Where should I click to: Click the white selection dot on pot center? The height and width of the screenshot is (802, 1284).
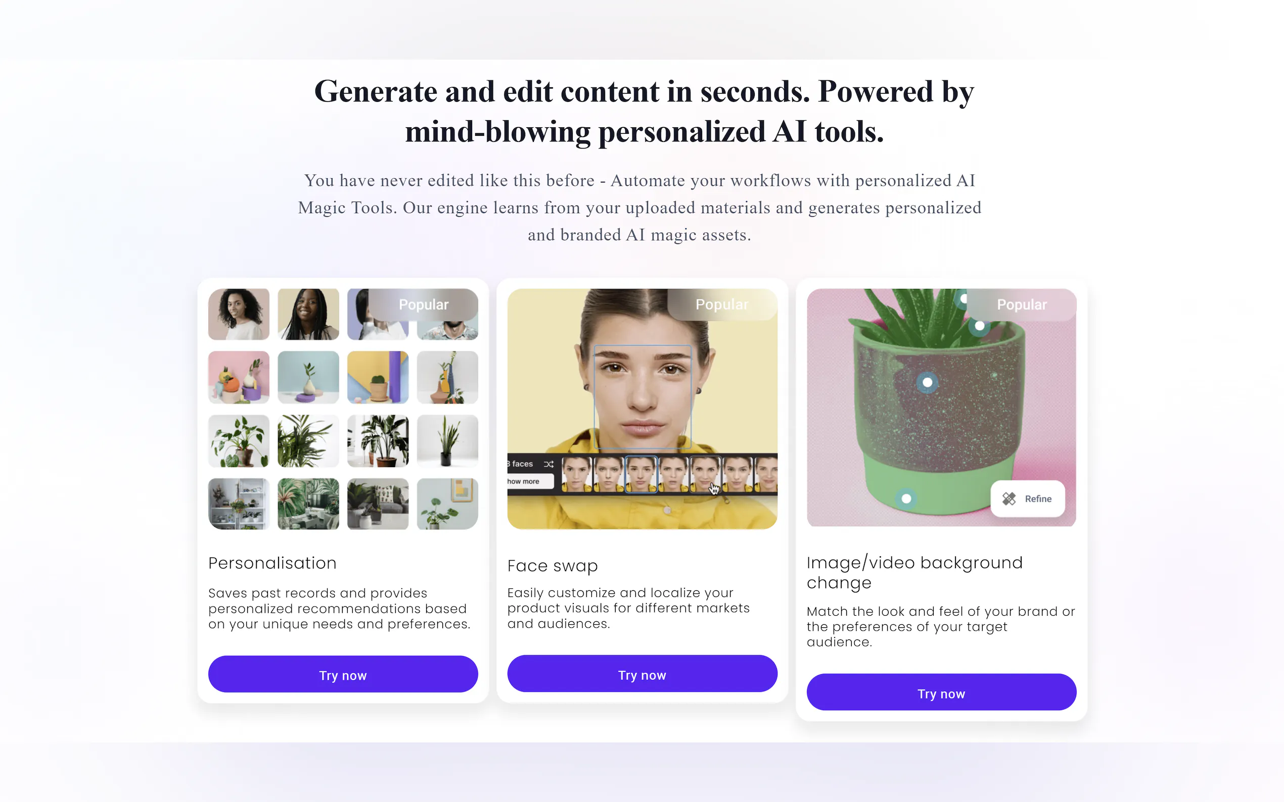click(x=927, y=382)
